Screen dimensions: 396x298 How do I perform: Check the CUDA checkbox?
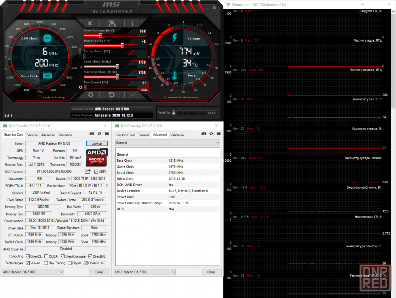click(x=46, y=256)
